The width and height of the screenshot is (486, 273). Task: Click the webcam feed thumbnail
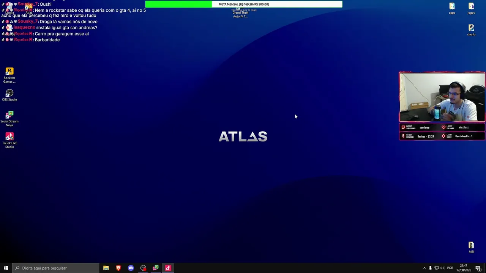coord(442,97)
